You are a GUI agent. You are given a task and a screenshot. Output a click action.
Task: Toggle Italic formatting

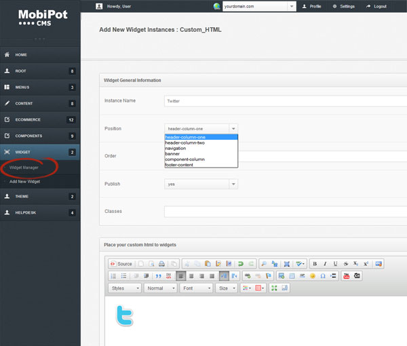pos(325,264)
